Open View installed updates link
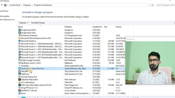Screen dimensions: 175x98 point(5,16)
